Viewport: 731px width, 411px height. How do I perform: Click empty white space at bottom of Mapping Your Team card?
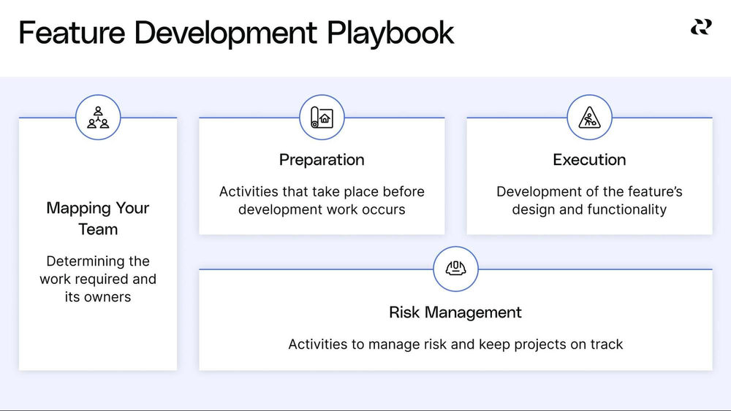(98, 343)
